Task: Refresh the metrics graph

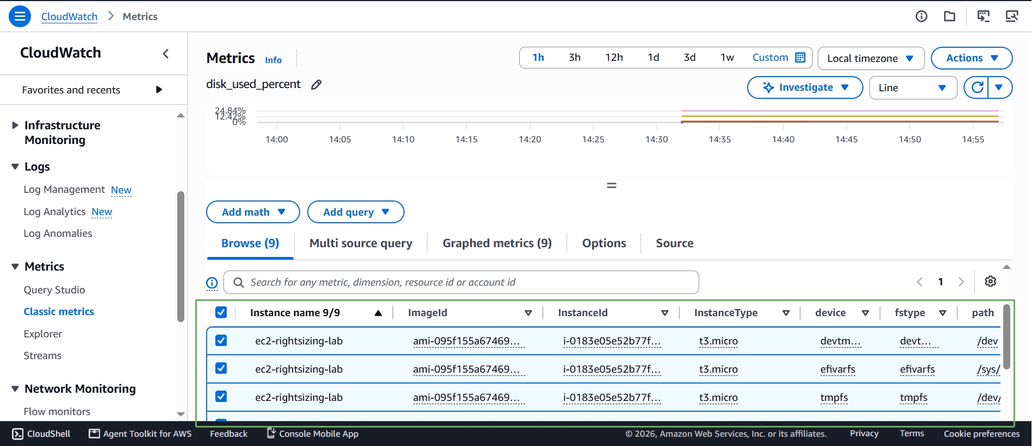Action: (978, 87)
